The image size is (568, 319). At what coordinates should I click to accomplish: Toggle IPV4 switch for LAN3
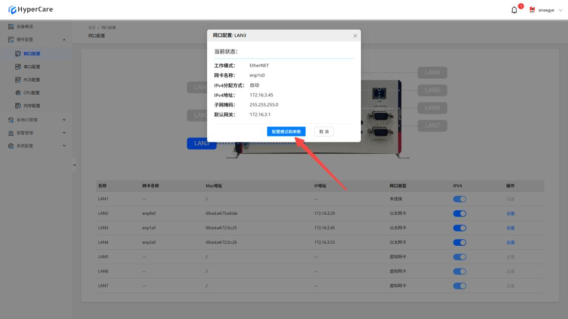pyautogui.click(x=459, y=228)
